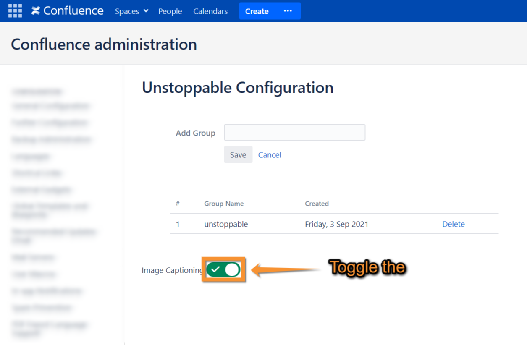Disable the Image Captioning toggle
527x345 pixels.
223,270
